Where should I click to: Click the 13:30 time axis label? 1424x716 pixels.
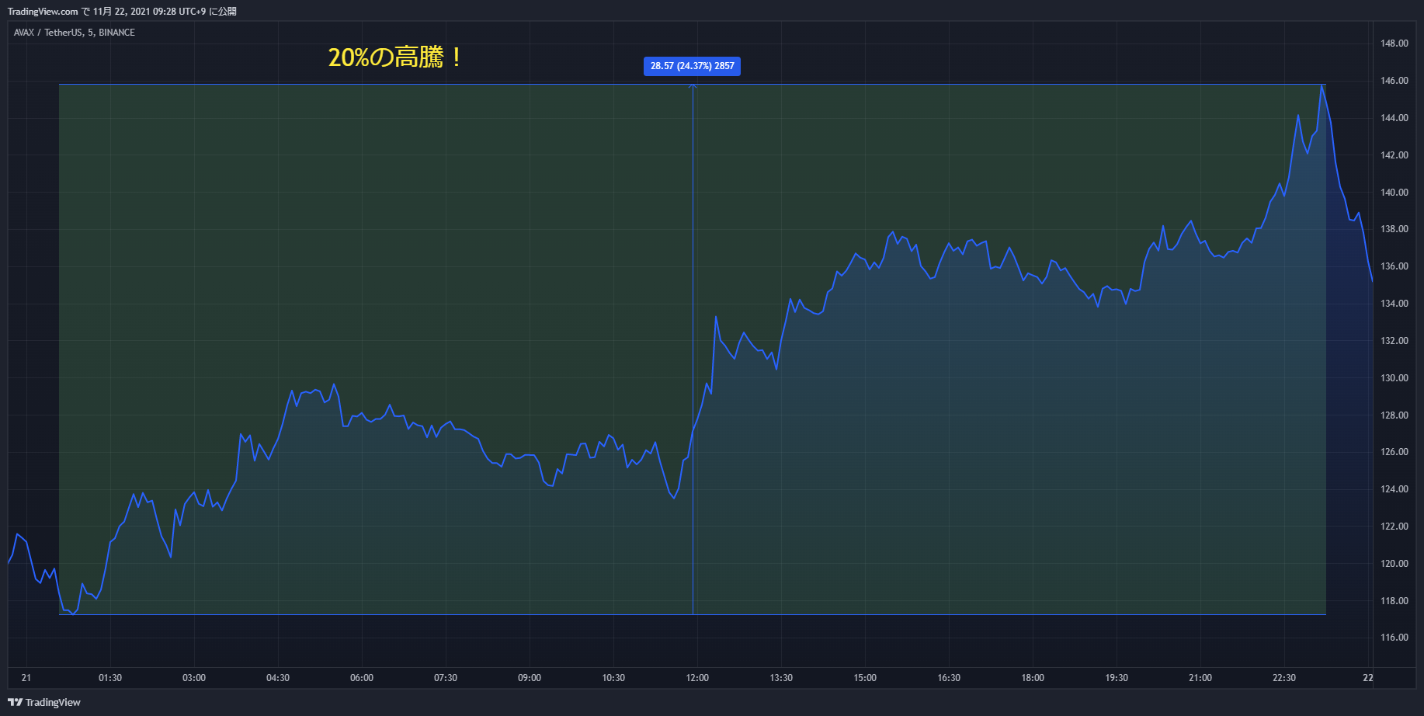781,678
